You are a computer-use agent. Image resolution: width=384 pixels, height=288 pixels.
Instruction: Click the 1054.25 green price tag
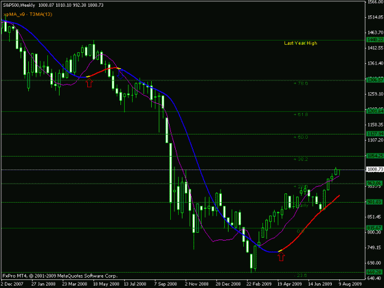(x=375, y=156)
